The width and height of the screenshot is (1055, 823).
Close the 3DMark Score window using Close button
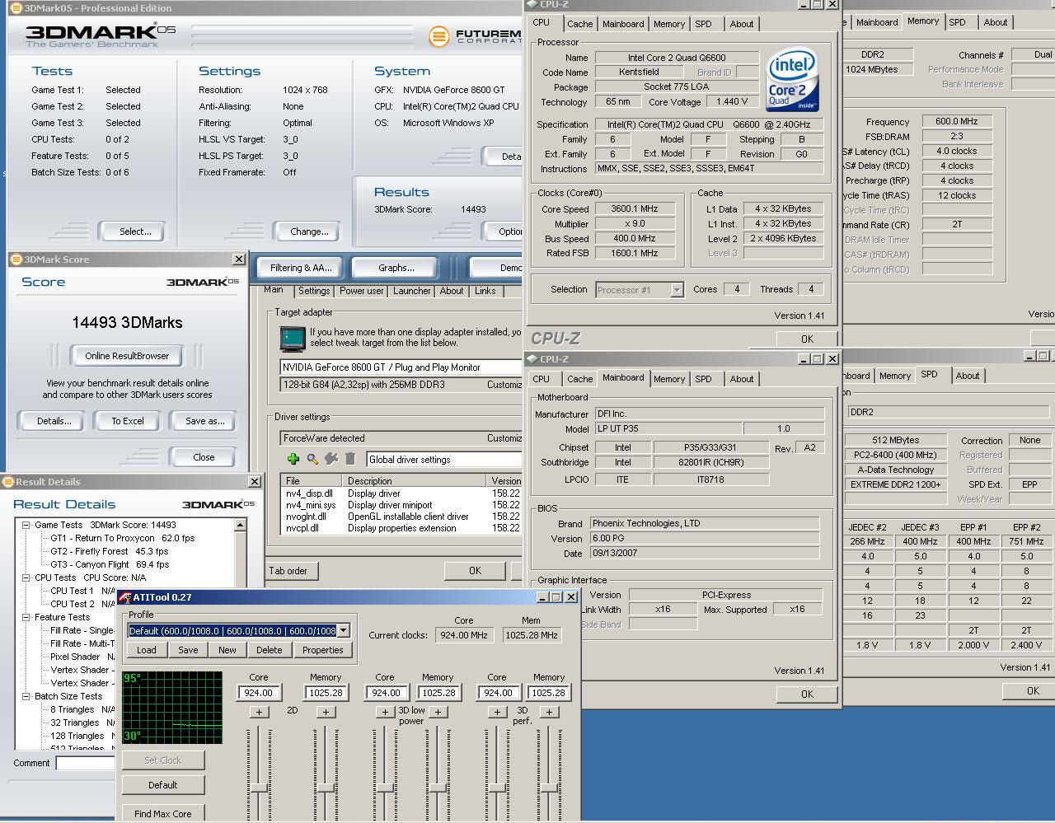tap(204, 457)
